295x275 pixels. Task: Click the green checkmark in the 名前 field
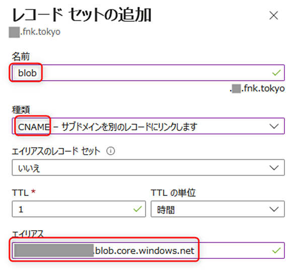coord(276,73)
